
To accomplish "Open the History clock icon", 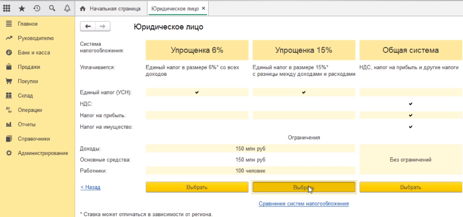I will coord(37,9).
